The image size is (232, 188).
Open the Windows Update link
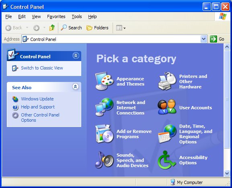coord(37,99)
